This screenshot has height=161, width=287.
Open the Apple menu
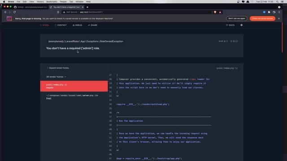point(4,2)
